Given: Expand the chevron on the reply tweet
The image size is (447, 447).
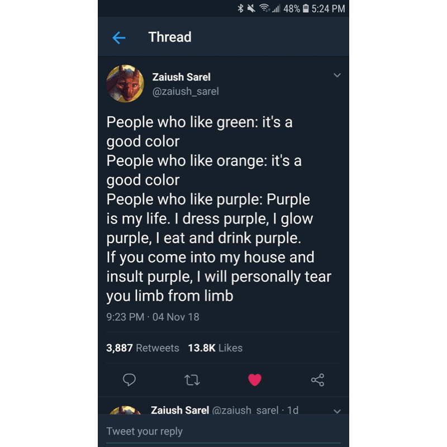Looking at the screenshot, I should tap(336, 411).
